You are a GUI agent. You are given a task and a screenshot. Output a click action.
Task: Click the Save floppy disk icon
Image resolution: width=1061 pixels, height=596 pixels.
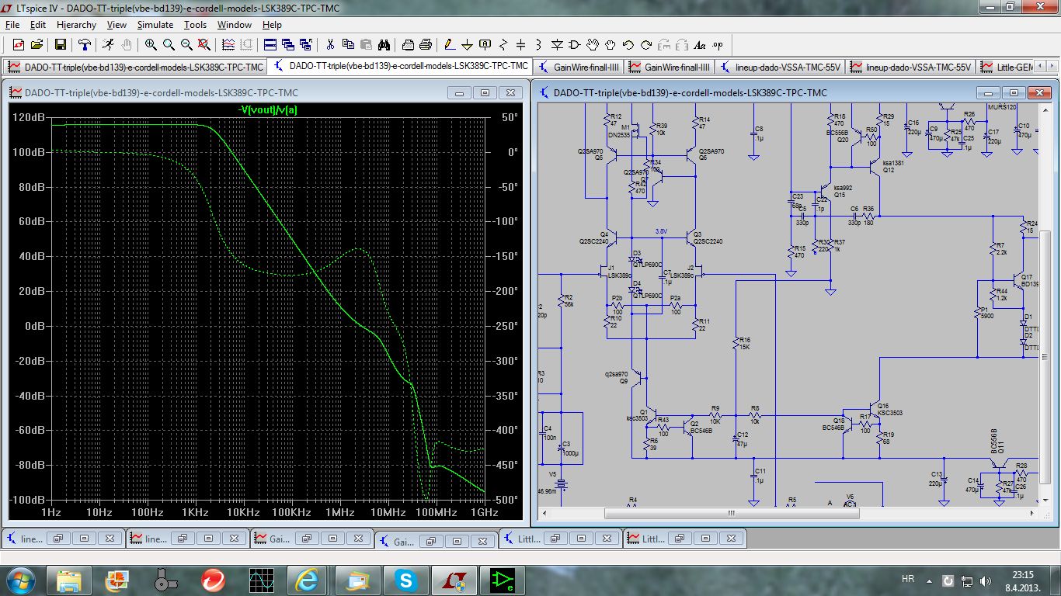pos(60,45)
